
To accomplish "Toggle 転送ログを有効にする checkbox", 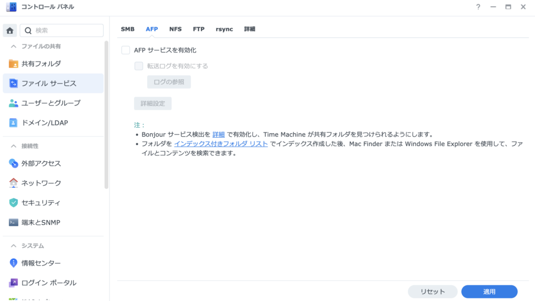I will [x=138, y=66].
